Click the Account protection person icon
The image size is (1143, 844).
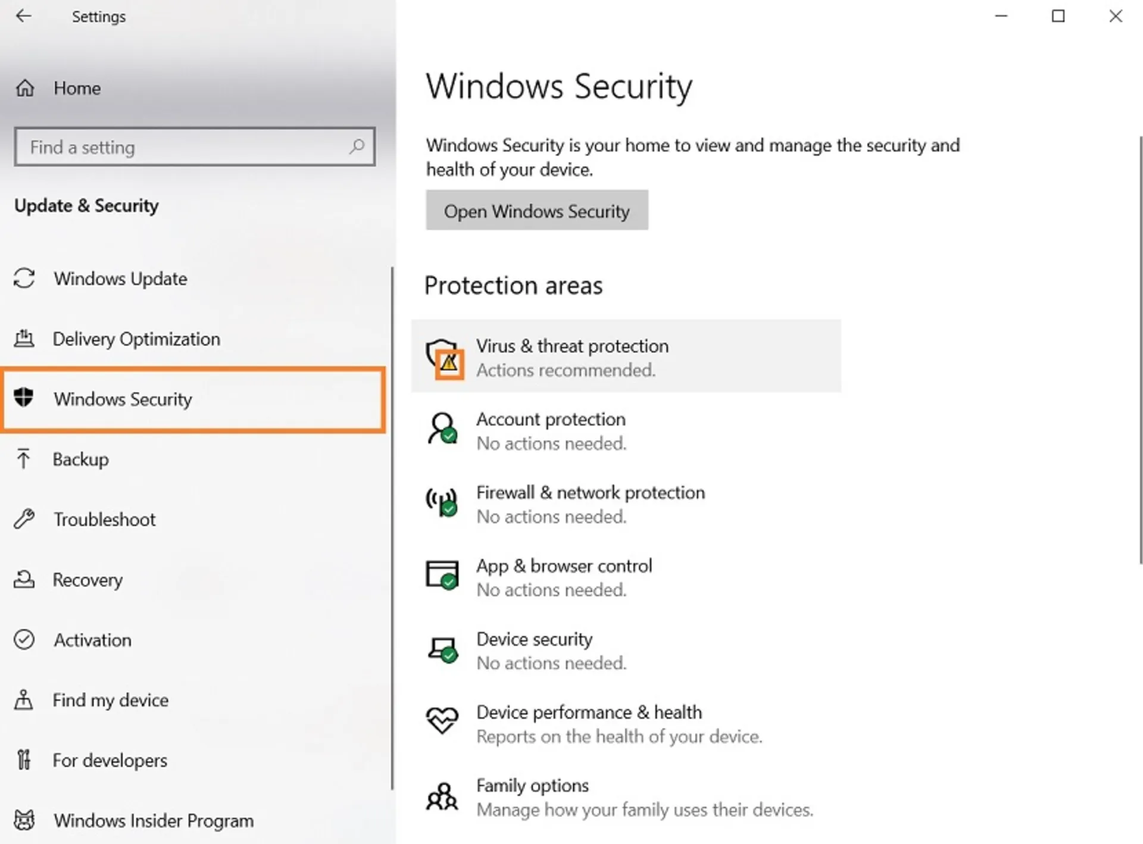pos(442,429)
